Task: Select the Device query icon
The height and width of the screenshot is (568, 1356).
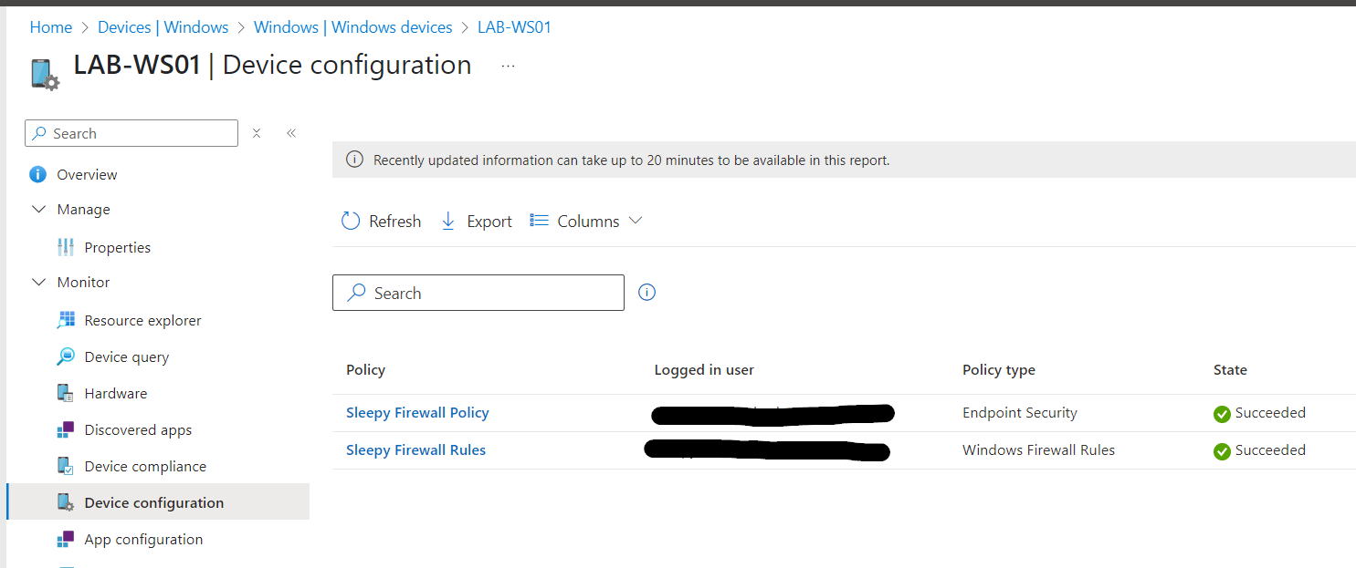Action: [65, 356]
